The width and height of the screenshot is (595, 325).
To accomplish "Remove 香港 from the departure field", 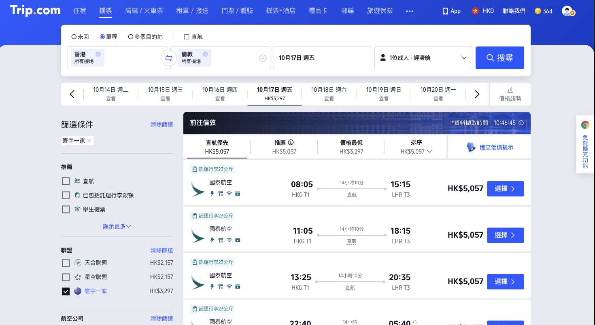I will coord(98,54).
